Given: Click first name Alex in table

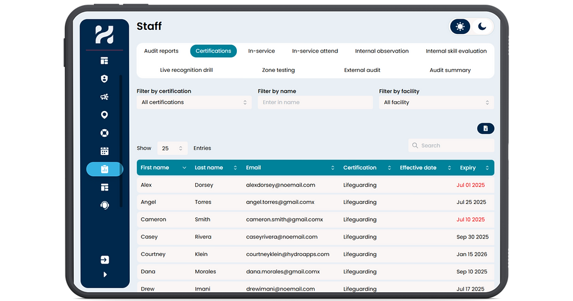Looking at the screenshot, I should pos(146,185).
